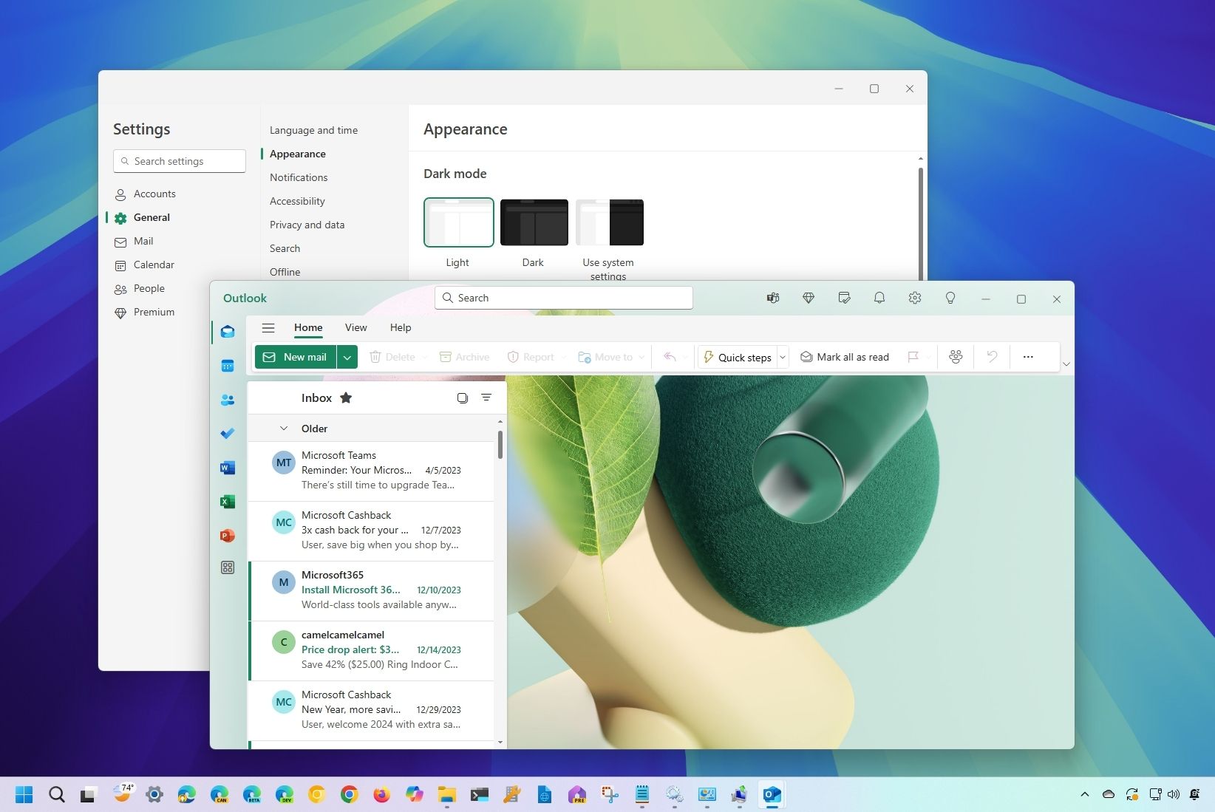Screen dimensions: 1215x812
Task: Select the To Do icon in sidebar
Action: pyautogui.click(x=227, y=433)
